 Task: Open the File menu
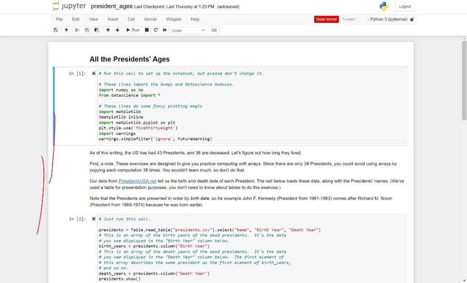[59, 19]
